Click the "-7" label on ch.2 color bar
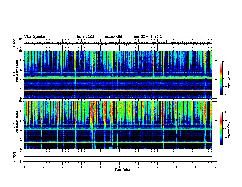 pos(226,145)
